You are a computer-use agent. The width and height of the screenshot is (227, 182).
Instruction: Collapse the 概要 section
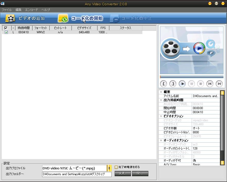[161, 92]
